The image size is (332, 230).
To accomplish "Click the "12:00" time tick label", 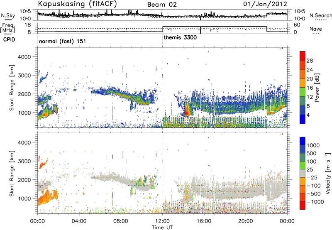I will click(x=162, y=221).
